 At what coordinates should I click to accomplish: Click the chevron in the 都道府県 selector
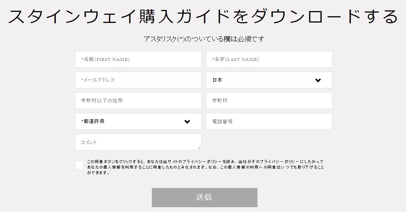(x=187, y=122)
